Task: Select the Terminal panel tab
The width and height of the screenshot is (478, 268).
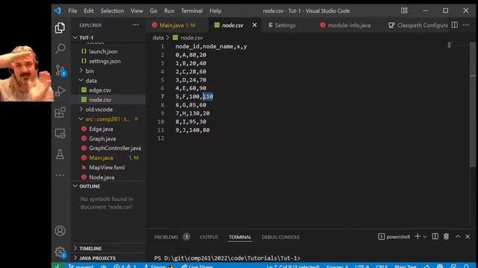Action: point(240,237)
